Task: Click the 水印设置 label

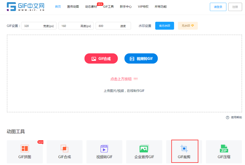Action: [x=145, y=26]
